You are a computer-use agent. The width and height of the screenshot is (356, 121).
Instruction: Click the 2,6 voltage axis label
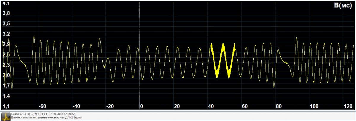[6, 54]
